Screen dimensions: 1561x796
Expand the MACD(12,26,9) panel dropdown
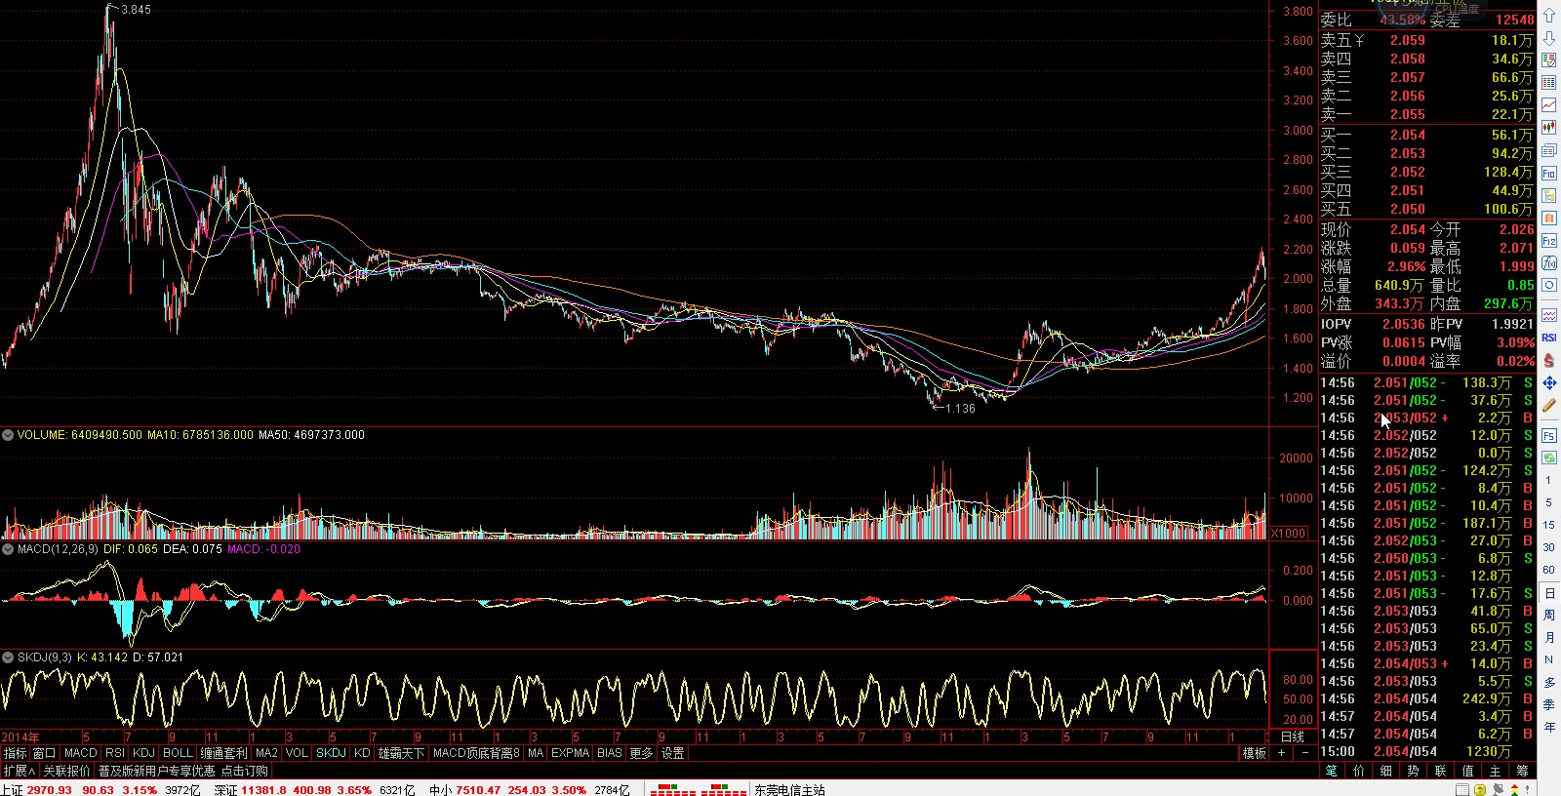(x=8, y=549)
